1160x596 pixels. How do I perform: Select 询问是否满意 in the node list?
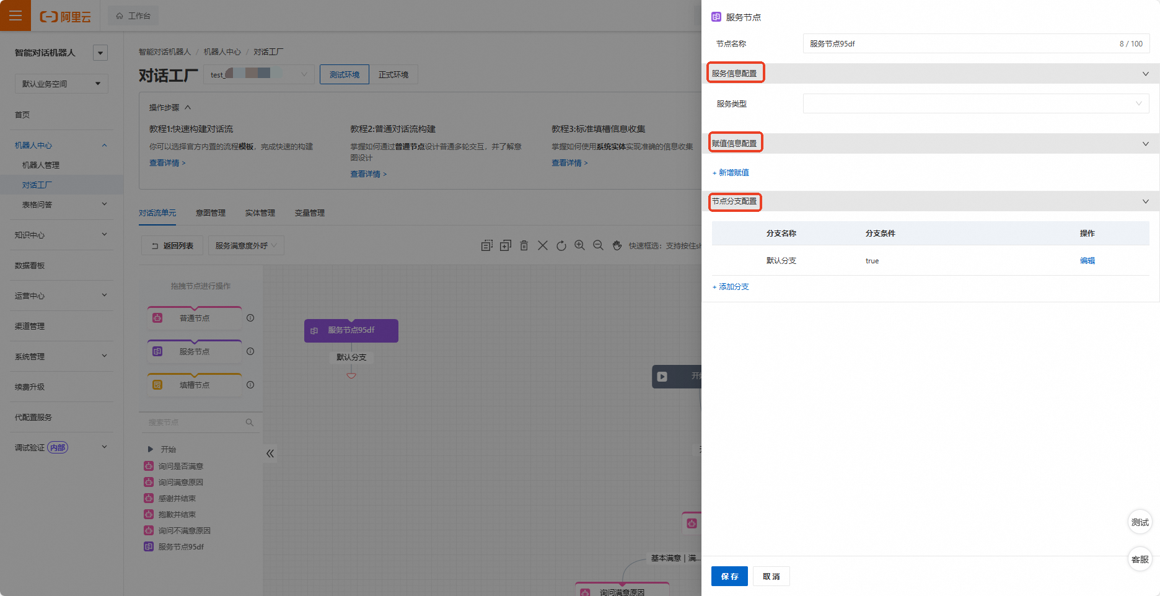(180, 466)
